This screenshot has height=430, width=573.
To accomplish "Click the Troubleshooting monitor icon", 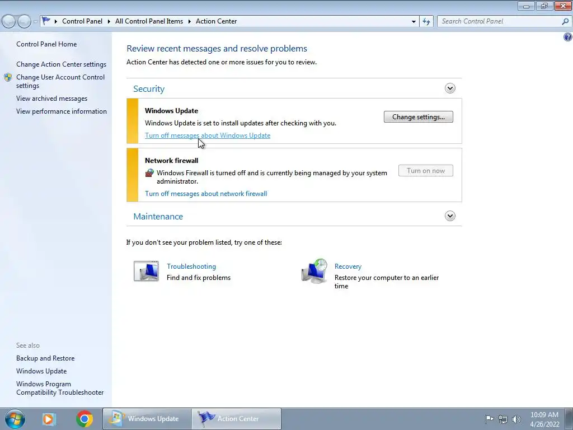I will pyautogui.click(x=146, y=271).
